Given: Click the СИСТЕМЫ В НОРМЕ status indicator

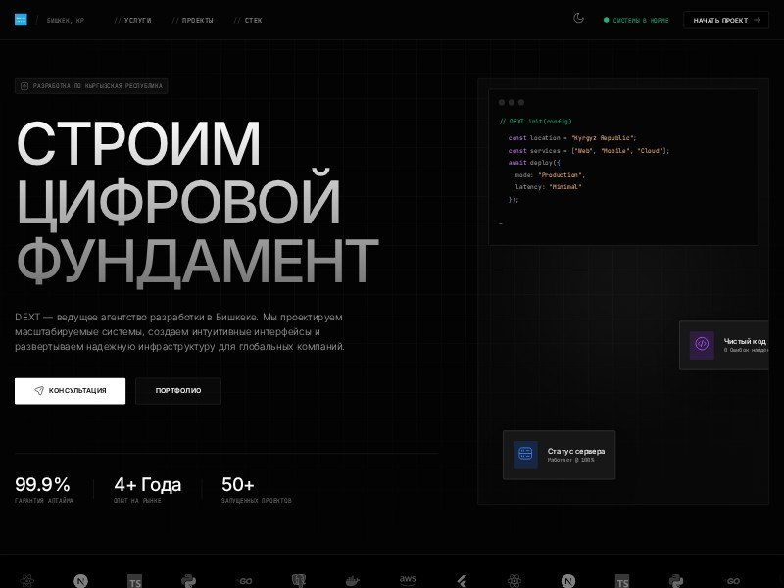Looking at the screenshot, I should pyautogui.click(x=636, y=19).
